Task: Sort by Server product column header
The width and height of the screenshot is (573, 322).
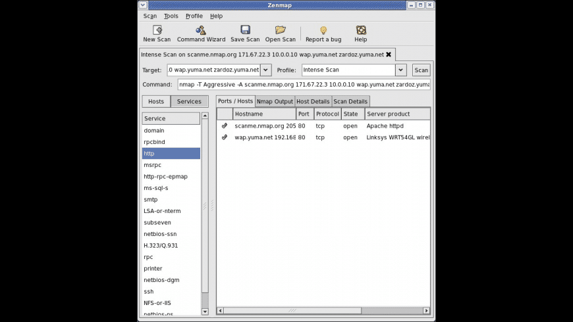Action: 398,114
